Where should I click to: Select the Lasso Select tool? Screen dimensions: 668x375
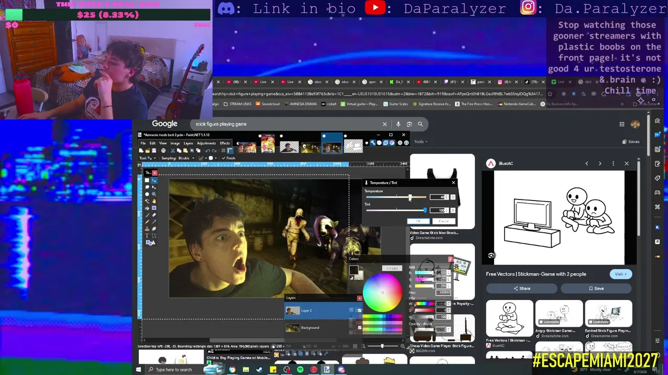point(147,187)
